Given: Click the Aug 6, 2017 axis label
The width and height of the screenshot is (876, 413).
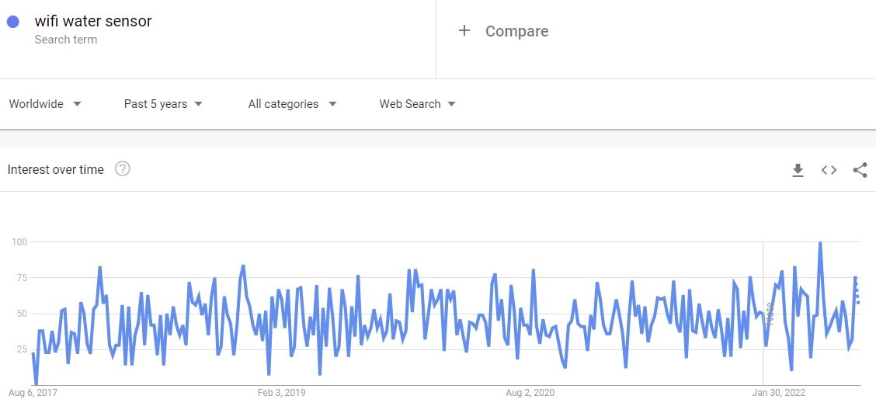Looking at the screenshot, I should (33, 393).
